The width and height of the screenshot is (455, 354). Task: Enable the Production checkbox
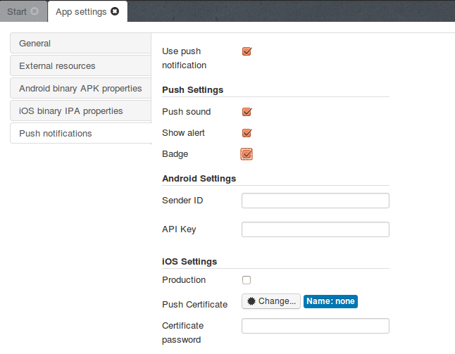tap(247, 280)
